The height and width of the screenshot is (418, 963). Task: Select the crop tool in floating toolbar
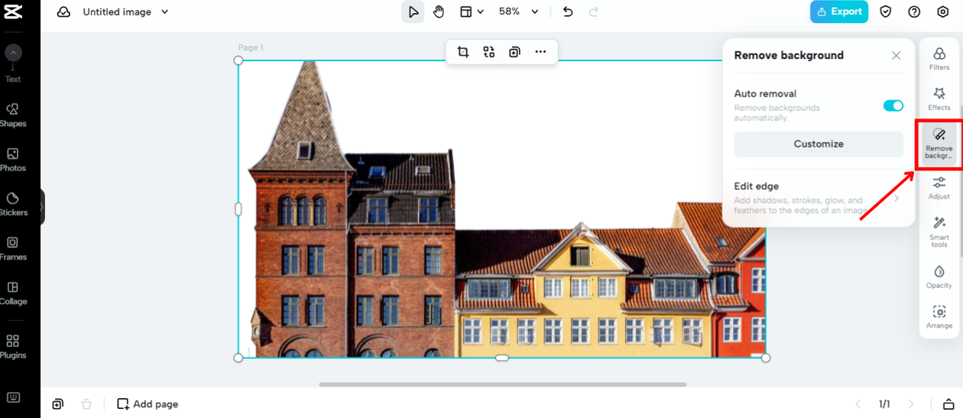click(463, 52)
